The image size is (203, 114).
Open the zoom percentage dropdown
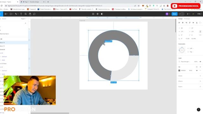[x=200, y=14]
